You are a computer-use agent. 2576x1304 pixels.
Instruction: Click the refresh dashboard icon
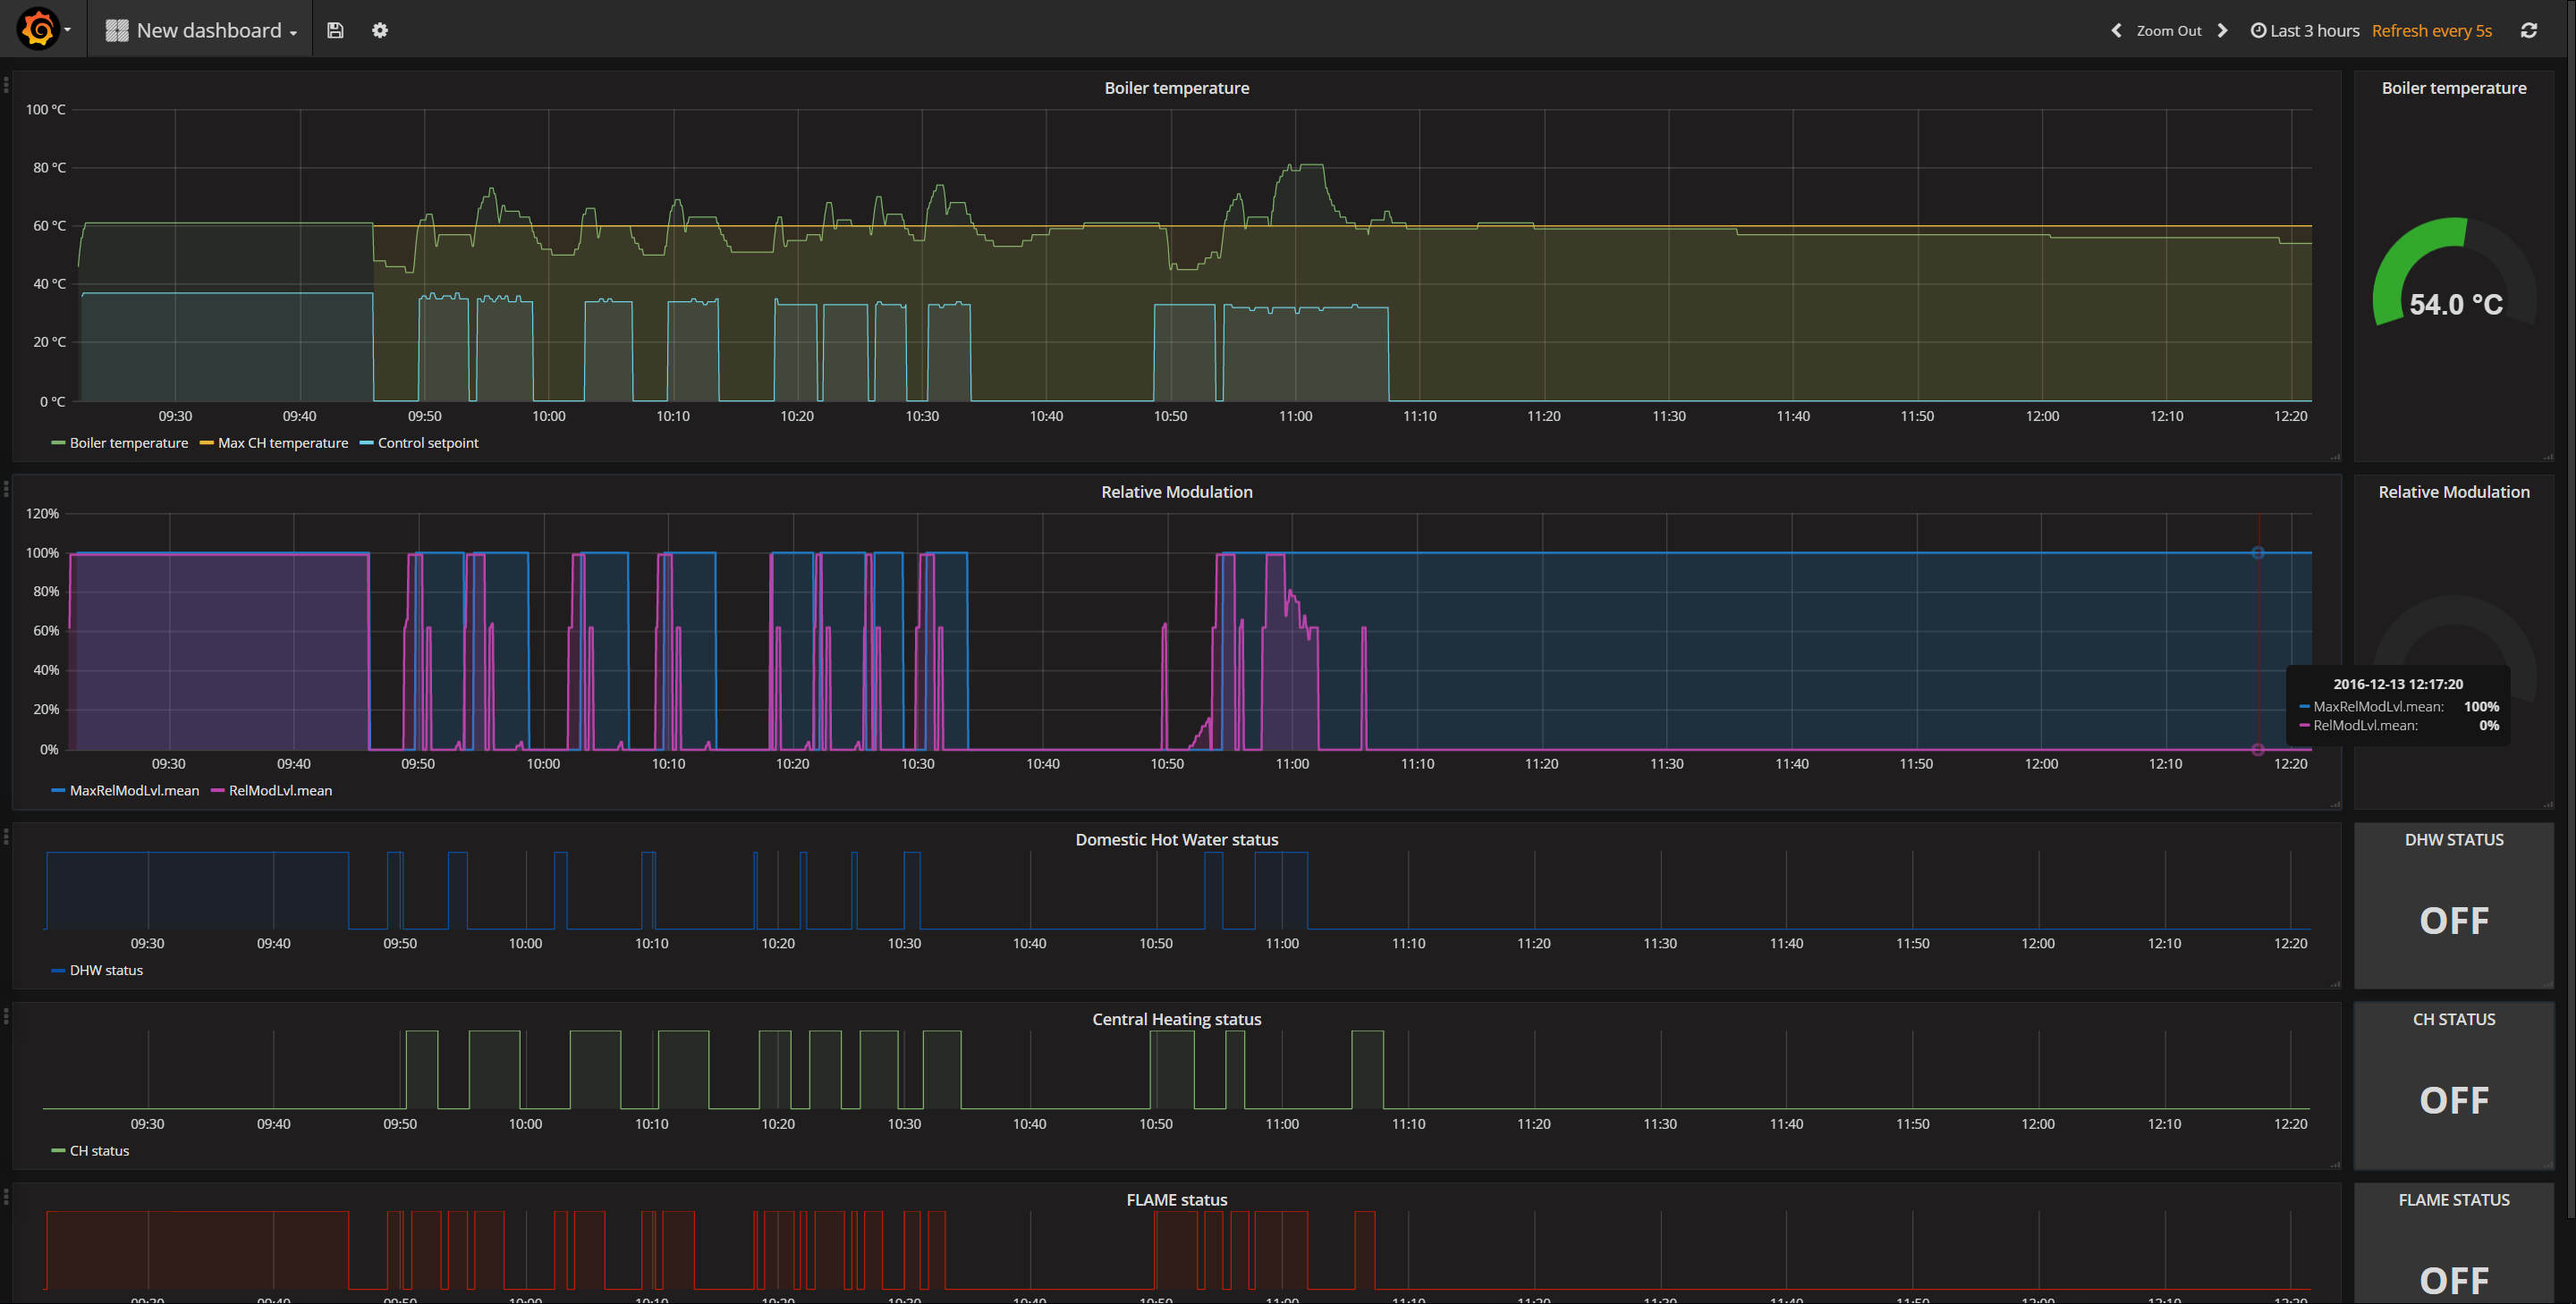coord(2529,30)
